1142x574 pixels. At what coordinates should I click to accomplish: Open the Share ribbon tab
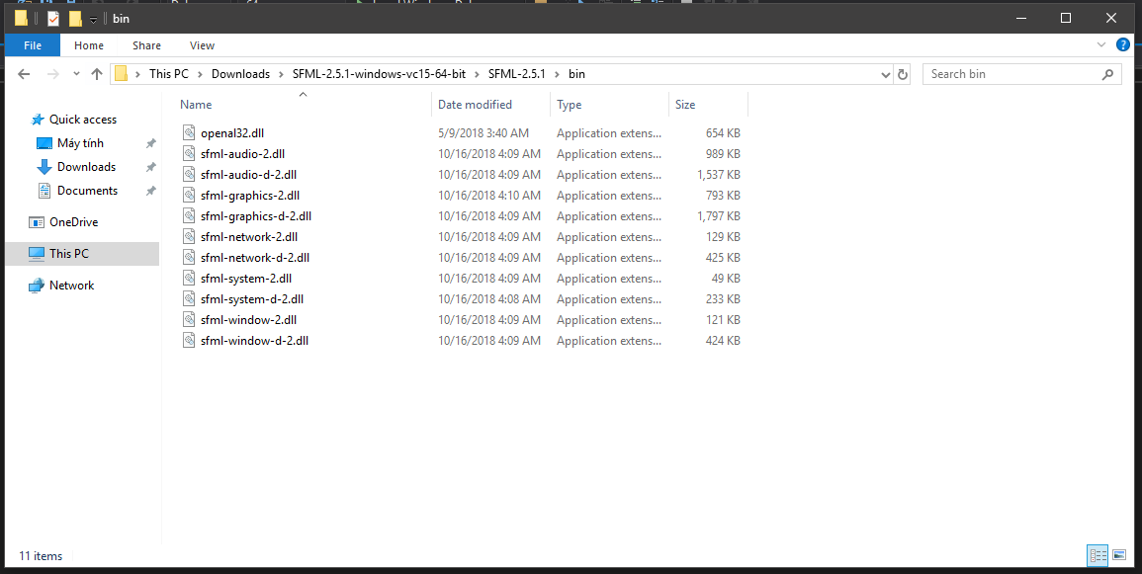(146, 45)
